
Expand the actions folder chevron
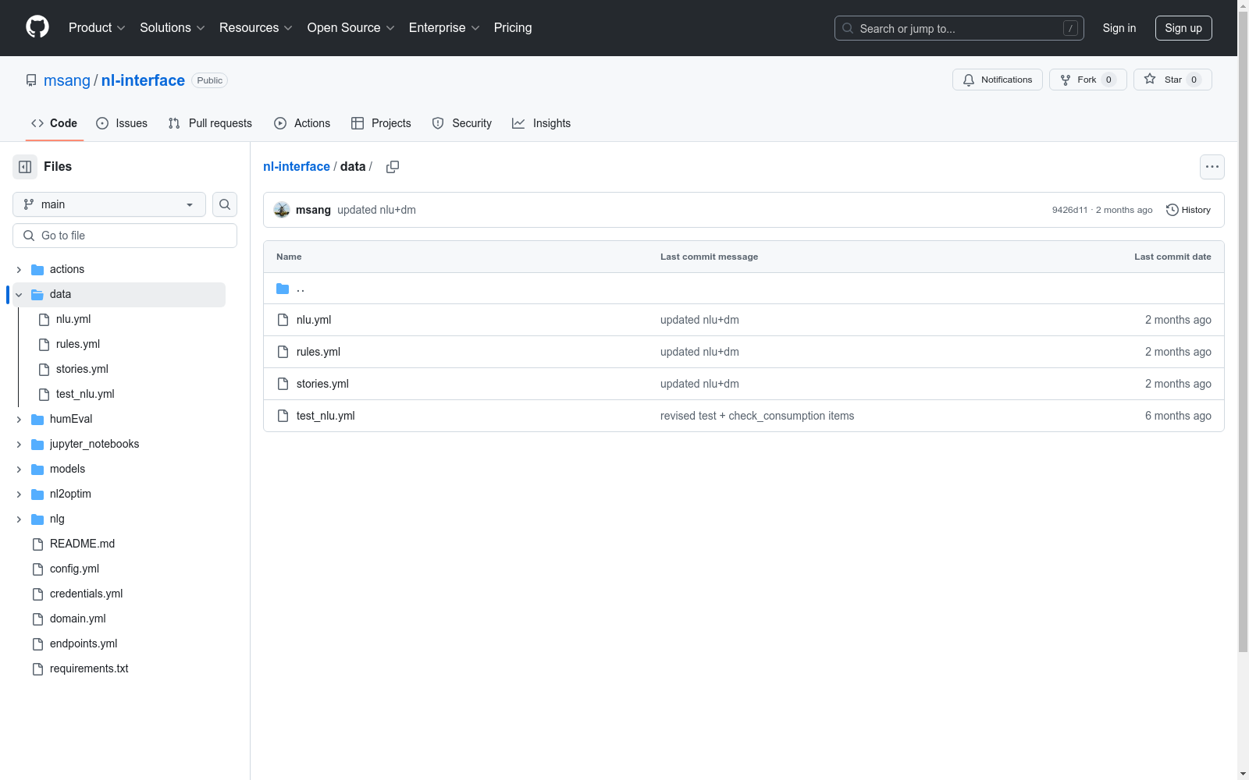[19, 270]
